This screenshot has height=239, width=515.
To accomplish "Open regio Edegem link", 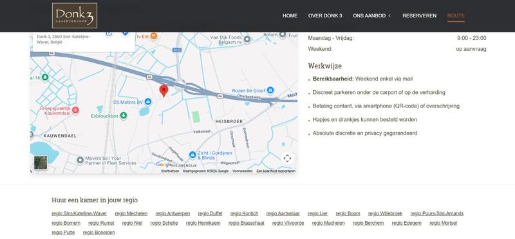I will pyautogui.click(x=407, y=223).
